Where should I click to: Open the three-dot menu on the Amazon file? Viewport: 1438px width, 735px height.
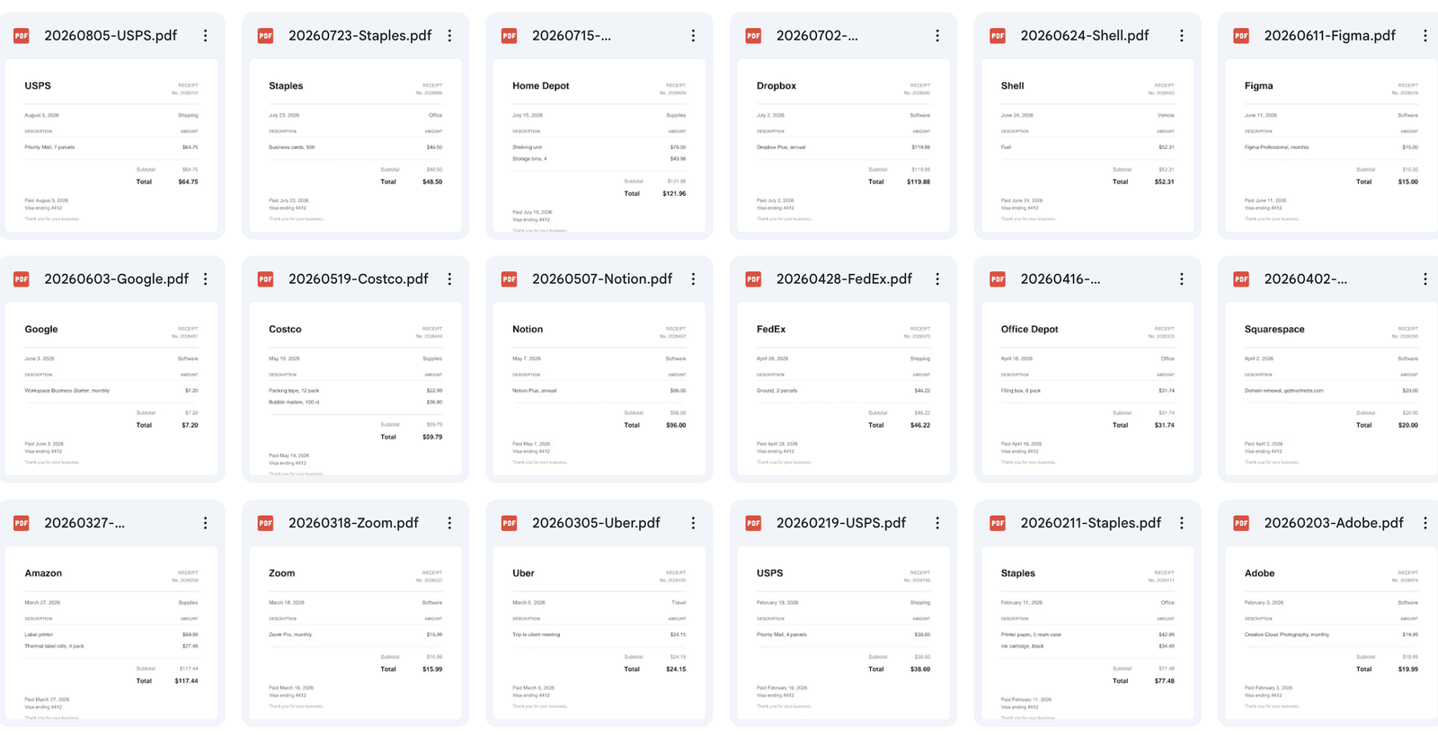(x=206, y=523)
